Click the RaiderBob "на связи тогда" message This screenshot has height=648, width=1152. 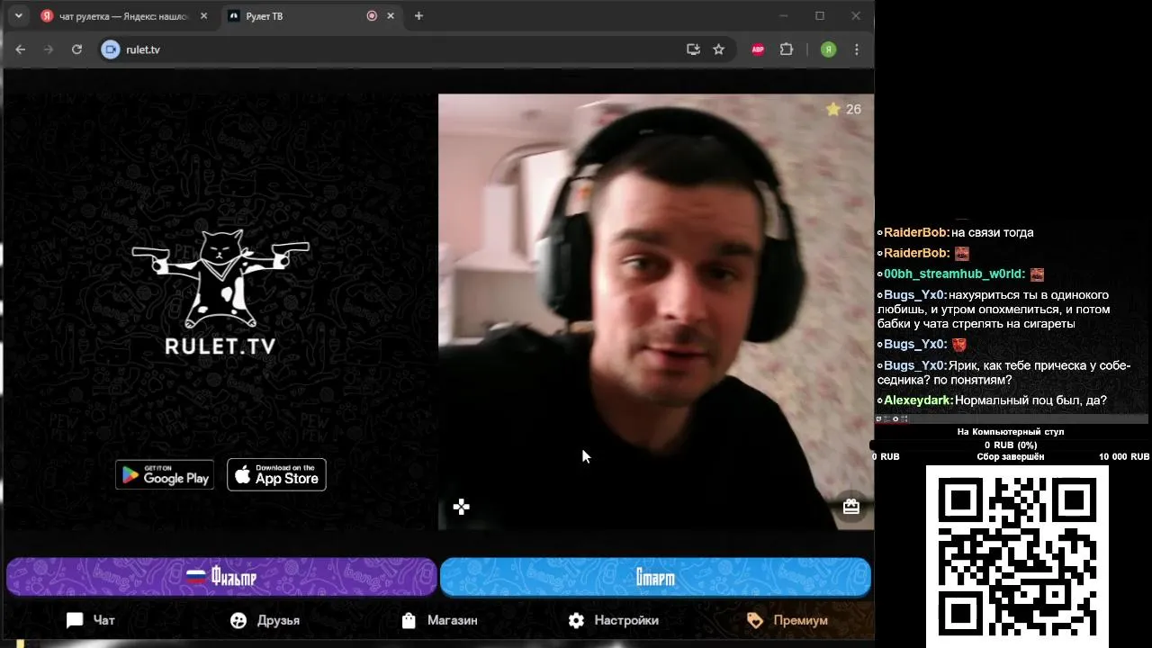tap(955, 232)
